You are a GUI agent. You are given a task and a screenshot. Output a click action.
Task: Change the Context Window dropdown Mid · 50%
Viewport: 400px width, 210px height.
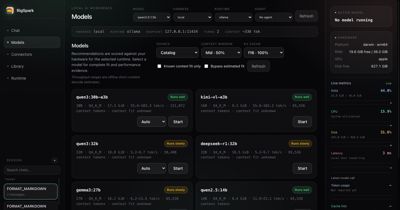click(221, 53)
